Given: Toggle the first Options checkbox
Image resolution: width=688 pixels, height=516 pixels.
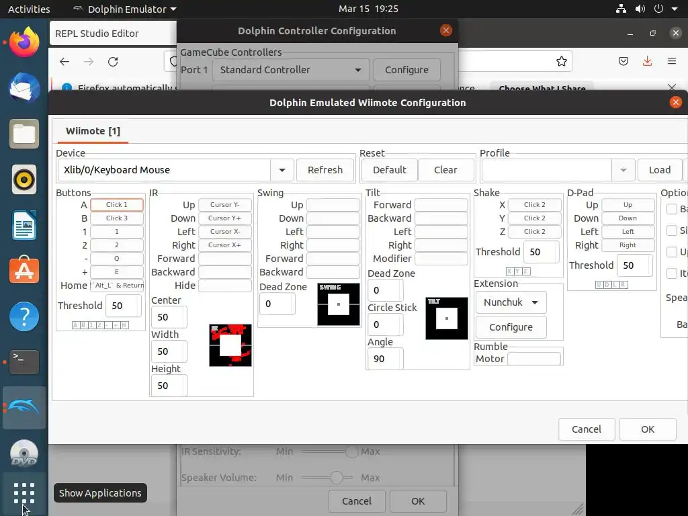Looking at the screenshot, I should [671, 209].
